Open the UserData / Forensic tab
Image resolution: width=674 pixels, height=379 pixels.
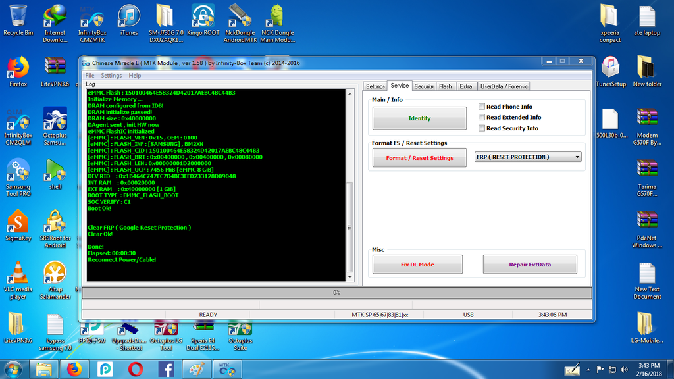click(504, 86)
